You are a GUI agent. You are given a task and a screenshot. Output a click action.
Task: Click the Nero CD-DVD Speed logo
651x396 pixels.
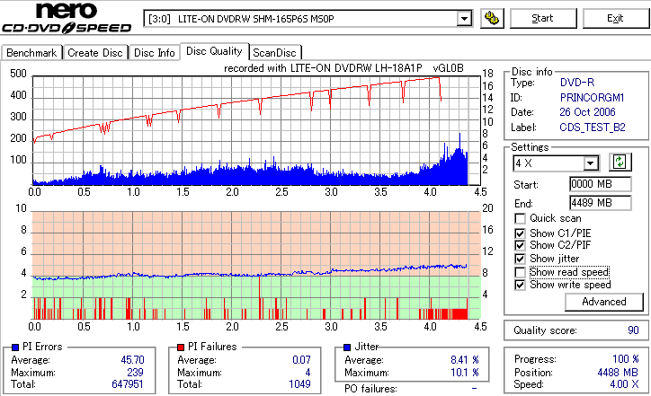(x=67, y=18)
